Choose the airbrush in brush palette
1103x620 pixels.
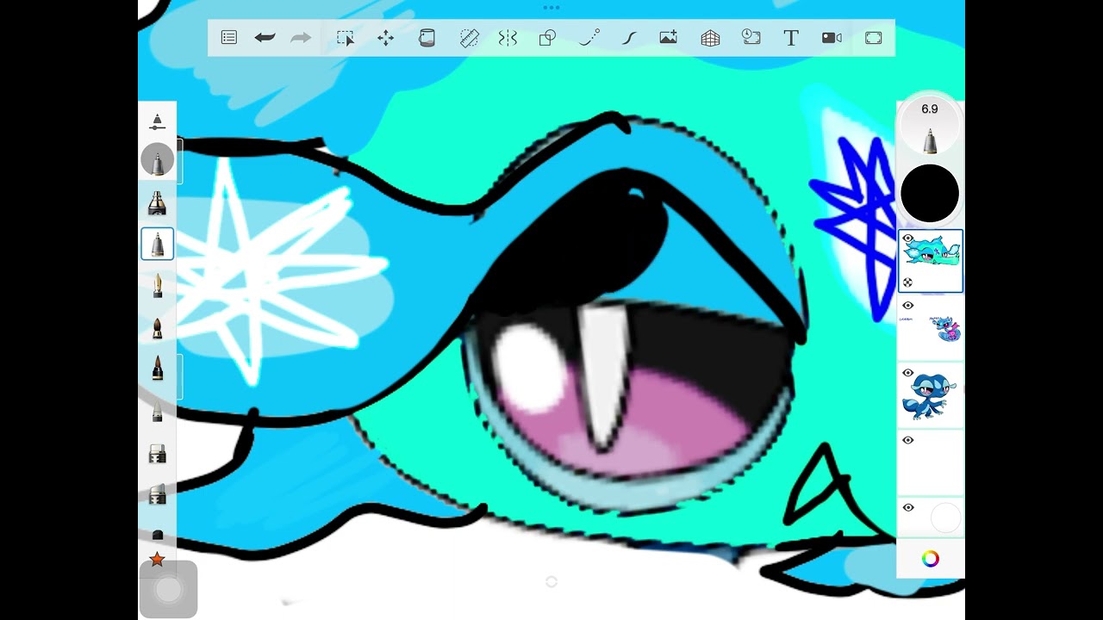pyautogui.click(x=157, y=203)
